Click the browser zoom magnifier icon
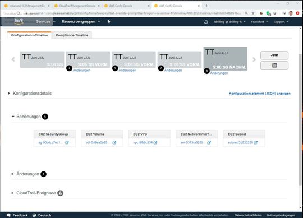 (x=246, y=13)
